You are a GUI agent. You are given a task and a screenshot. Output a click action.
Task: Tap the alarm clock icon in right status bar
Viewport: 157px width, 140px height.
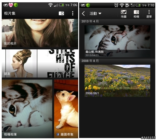[116, 5]
